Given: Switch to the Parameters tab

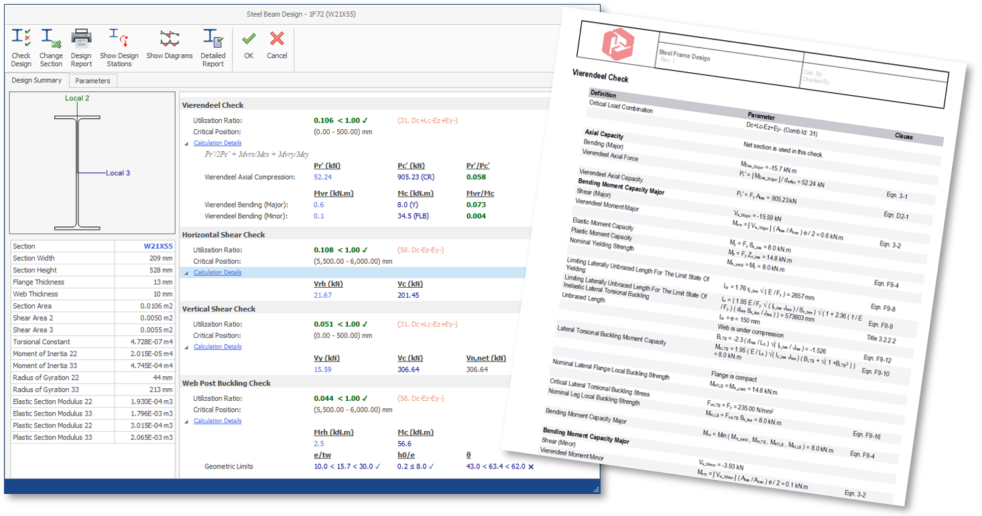Looking at the screenshot, I should (93, 81).
